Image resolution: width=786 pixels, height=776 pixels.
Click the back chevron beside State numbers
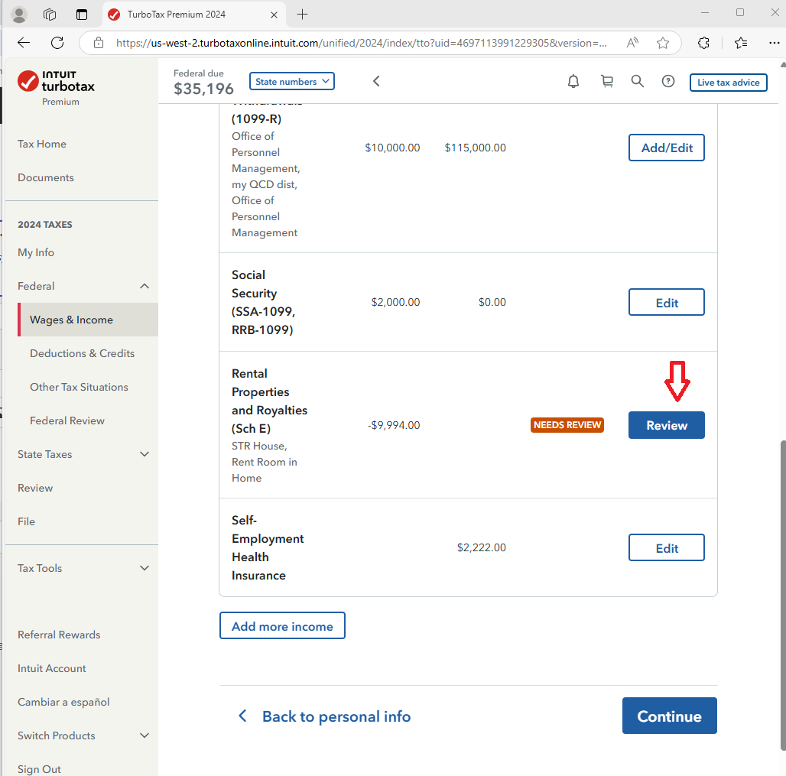(x=376, y=82)
